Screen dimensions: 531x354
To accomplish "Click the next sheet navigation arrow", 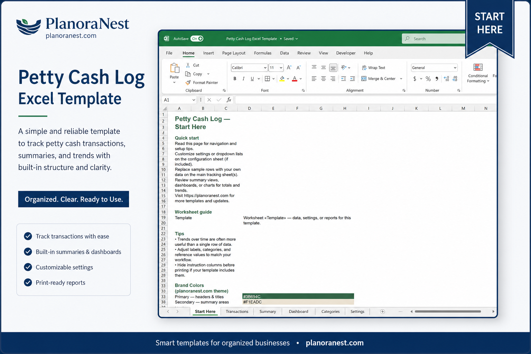I will tap(177, 311).
